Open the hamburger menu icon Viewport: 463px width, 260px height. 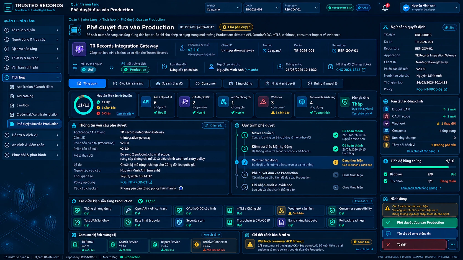pyautogui.click(x=8, y=7)
